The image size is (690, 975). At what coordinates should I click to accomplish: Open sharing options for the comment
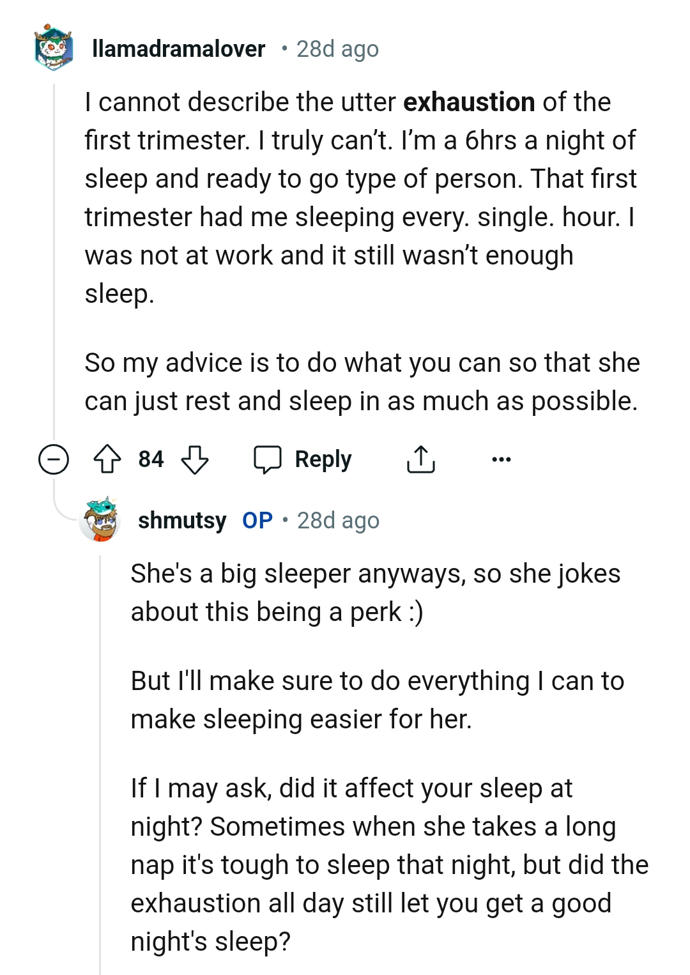(x=421, y=459)
